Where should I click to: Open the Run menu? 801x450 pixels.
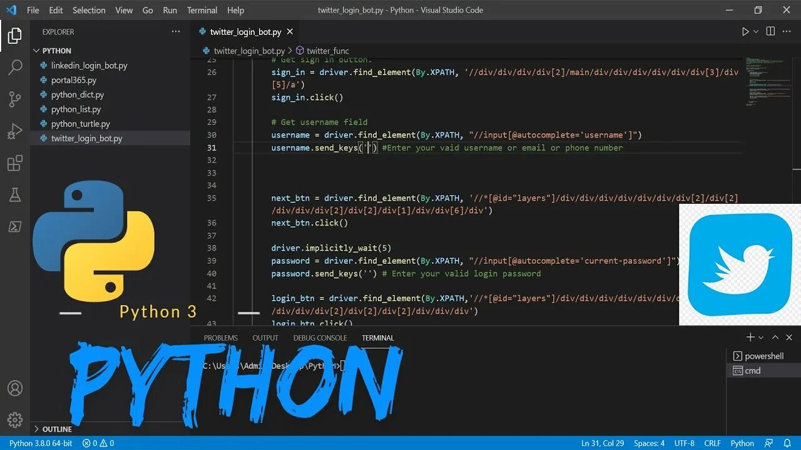tap(170, 10)
